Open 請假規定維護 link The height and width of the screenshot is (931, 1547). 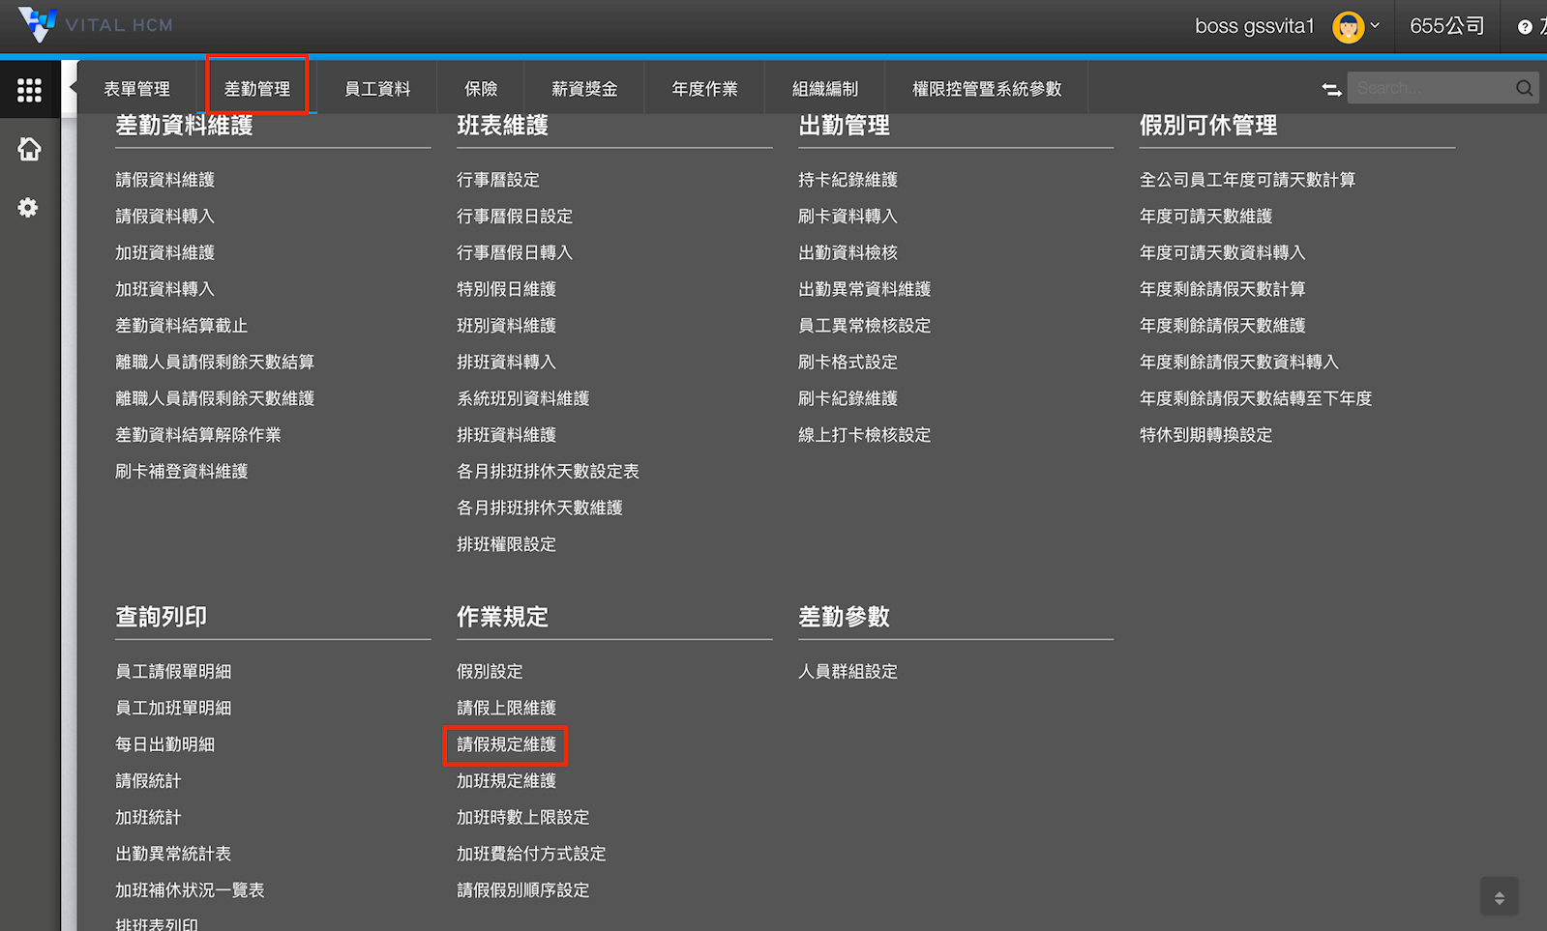[x=506, y=744]
